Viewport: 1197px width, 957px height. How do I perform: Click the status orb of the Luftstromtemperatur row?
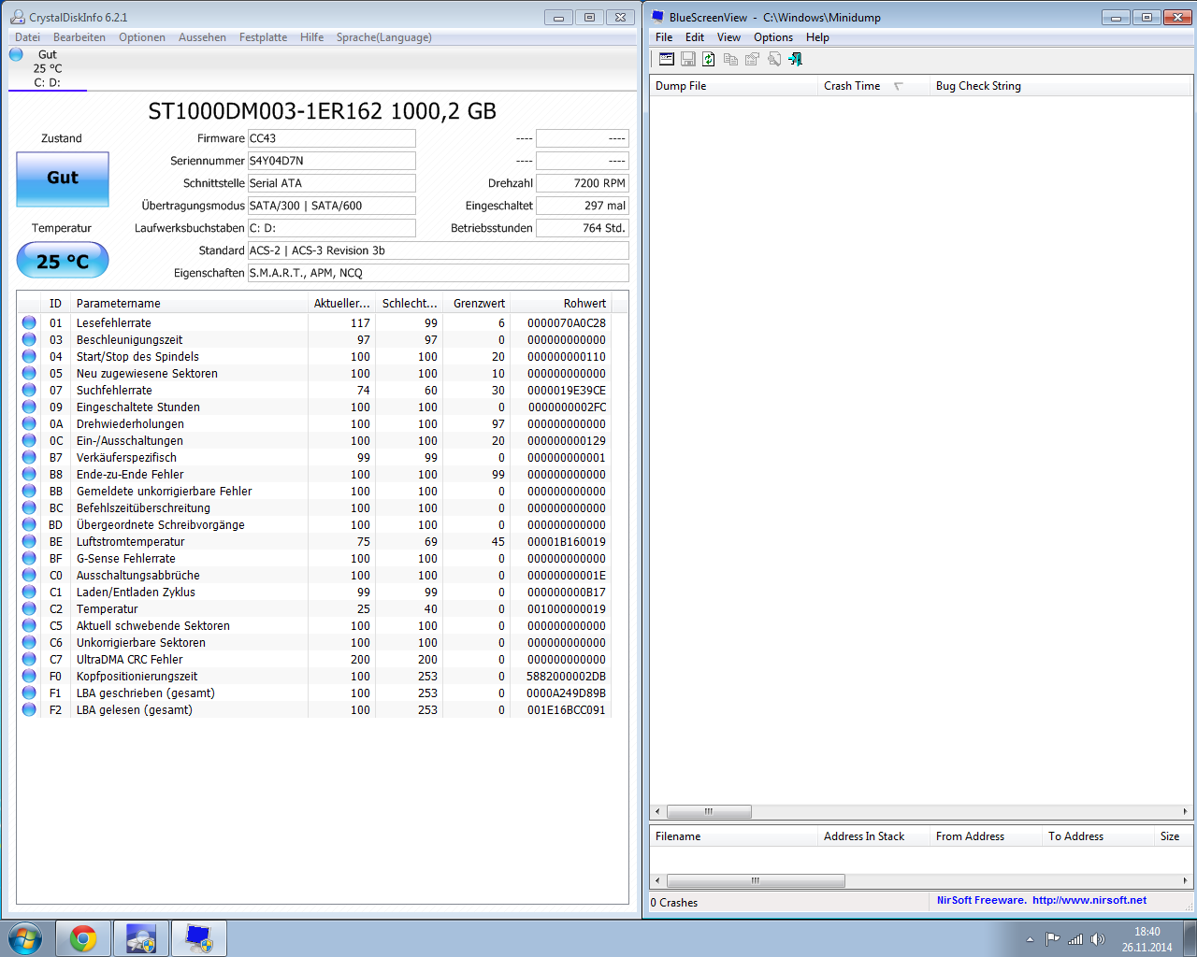coord(29,541)
